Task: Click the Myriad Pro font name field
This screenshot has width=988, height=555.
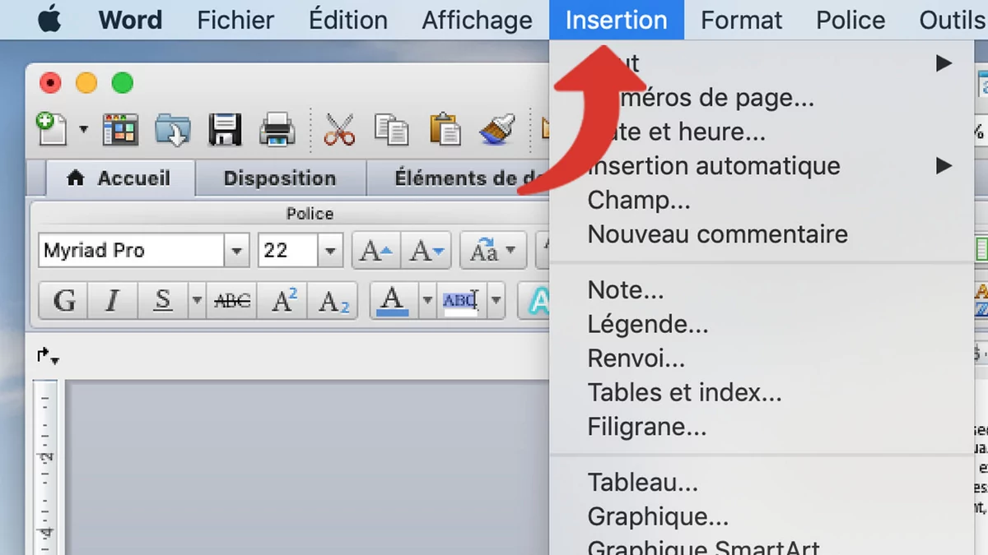Action: tap(131, 251)
